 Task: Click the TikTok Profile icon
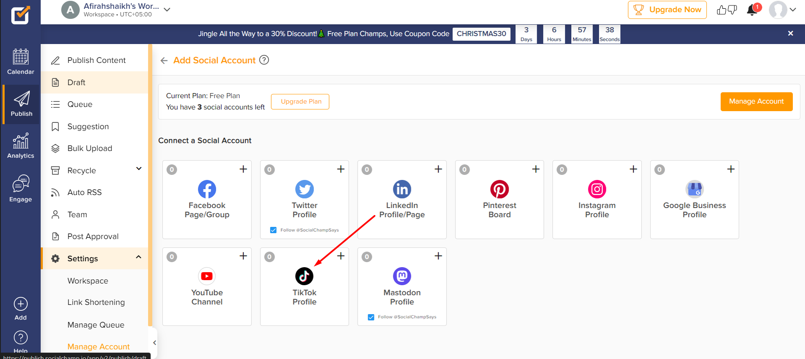pos(304,276)
